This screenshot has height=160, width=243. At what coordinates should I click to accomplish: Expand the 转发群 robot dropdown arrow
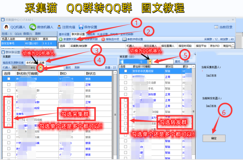point(151,61)
